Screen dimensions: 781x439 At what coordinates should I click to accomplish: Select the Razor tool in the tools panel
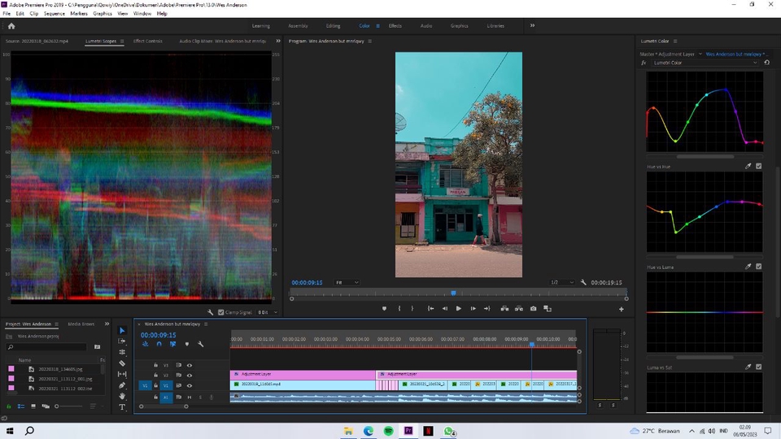[122, 363]
